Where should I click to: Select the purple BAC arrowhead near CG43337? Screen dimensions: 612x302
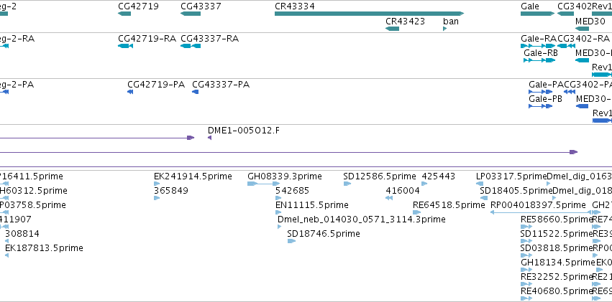(191, 138)
